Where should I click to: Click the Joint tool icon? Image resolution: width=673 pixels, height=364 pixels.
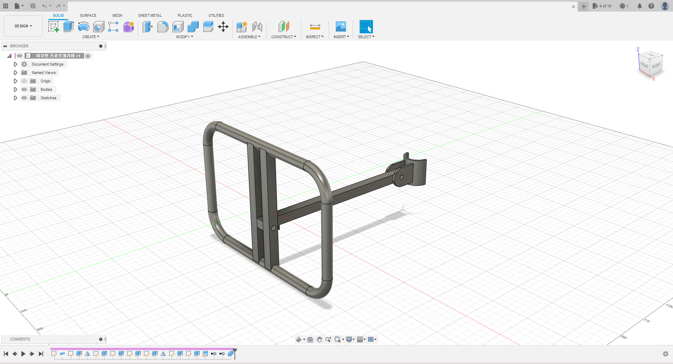coord(257,27)
